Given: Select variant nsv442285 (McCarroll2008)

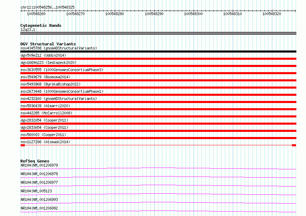Looking at the screenshot, I should (46, 113).
